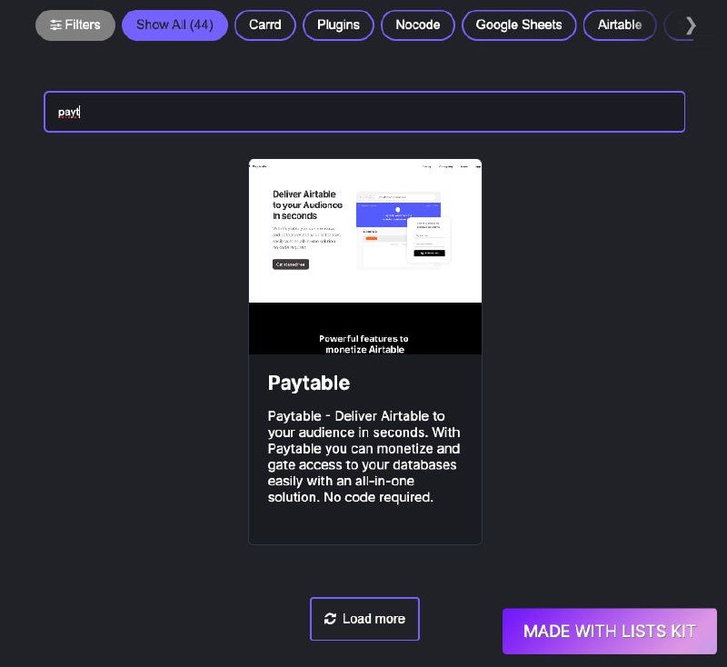Image resolution: width=727 pixels, height=667 pixels.
Task: Filter by the Nocode tag
Action: (x=418, y=25)
